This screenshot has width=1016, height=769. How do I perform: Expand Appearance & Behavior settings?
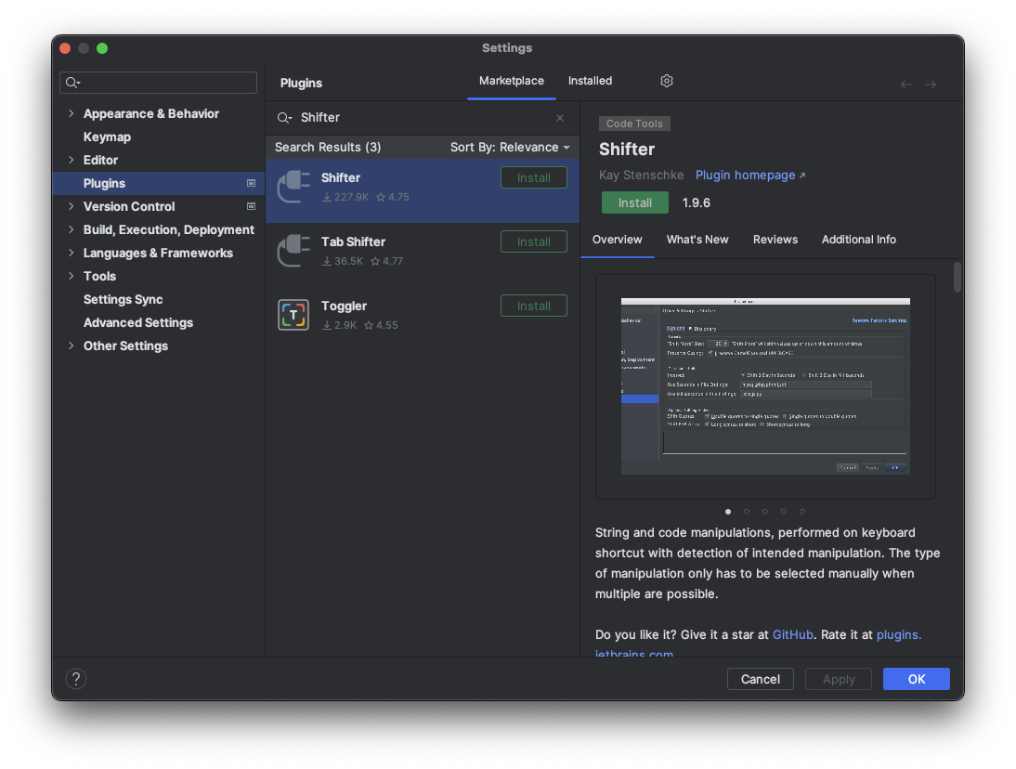pyautogui.click(x=72, y=113)
